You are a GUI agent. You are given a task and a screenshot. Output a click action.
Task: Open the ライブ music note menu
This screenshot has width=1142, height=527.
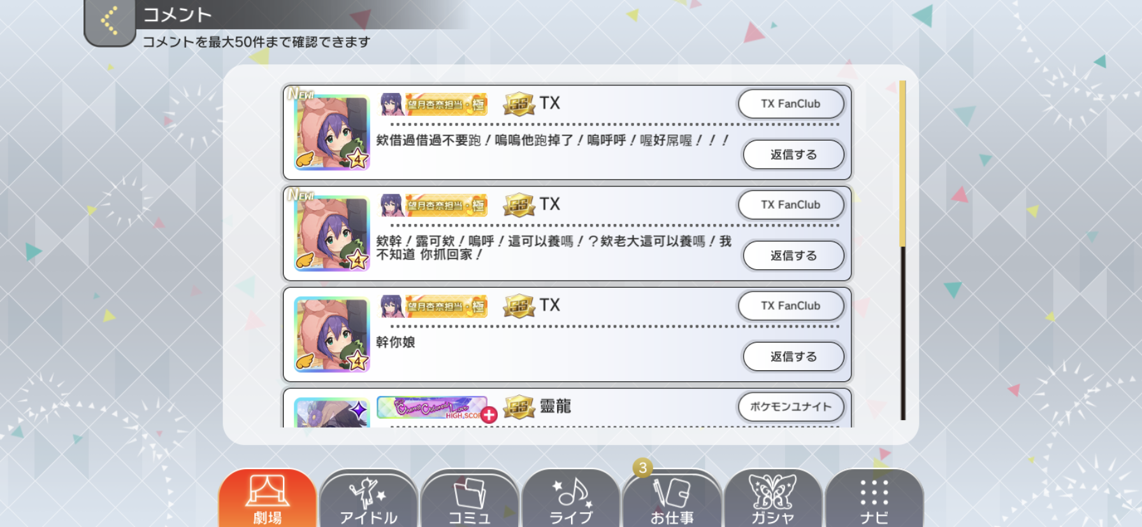click(x=571, y=499)
